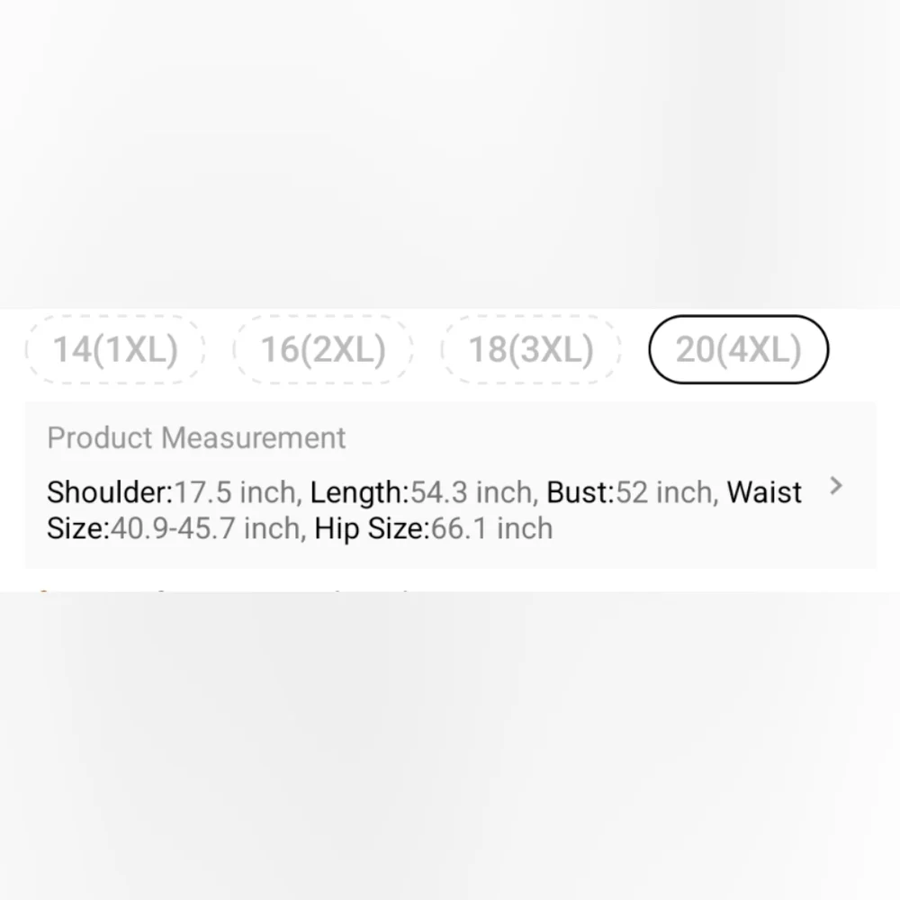Open measurement details via right chevron
The image size is (900, 900).
836,486
